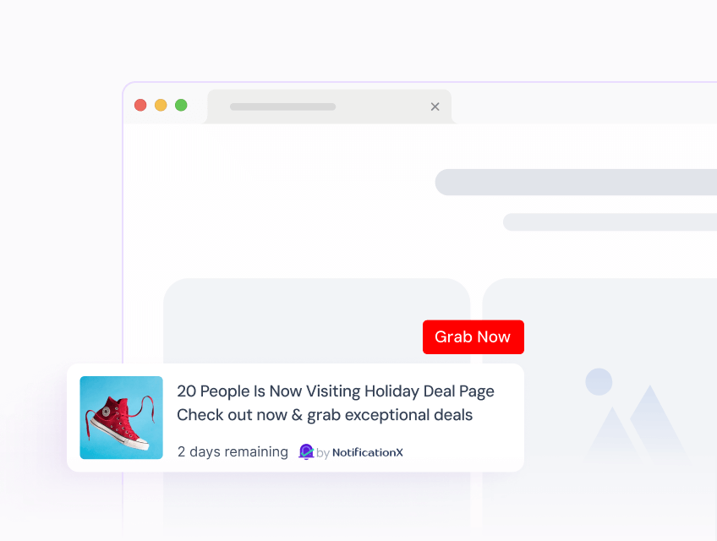Click the yellow minimize window dot
The image size is (717, 541).
click(161, 105)
